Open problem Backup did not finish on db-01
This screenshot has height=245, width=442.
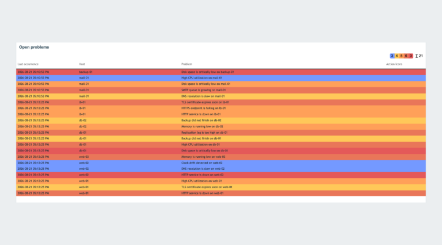(x=201, y=138)
